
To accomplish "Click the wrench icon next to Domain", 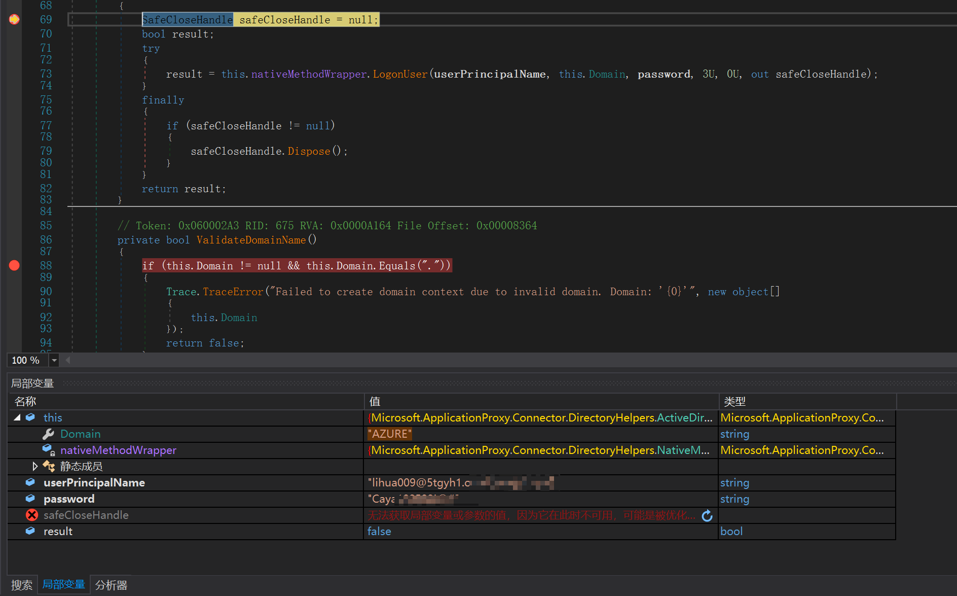I will pyautogui.click(x=48, y=434).
